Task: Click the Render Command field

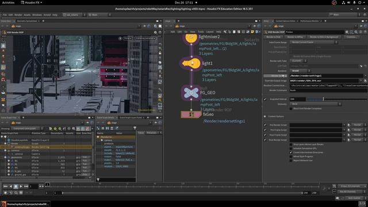Action: [x=328, y=90]
